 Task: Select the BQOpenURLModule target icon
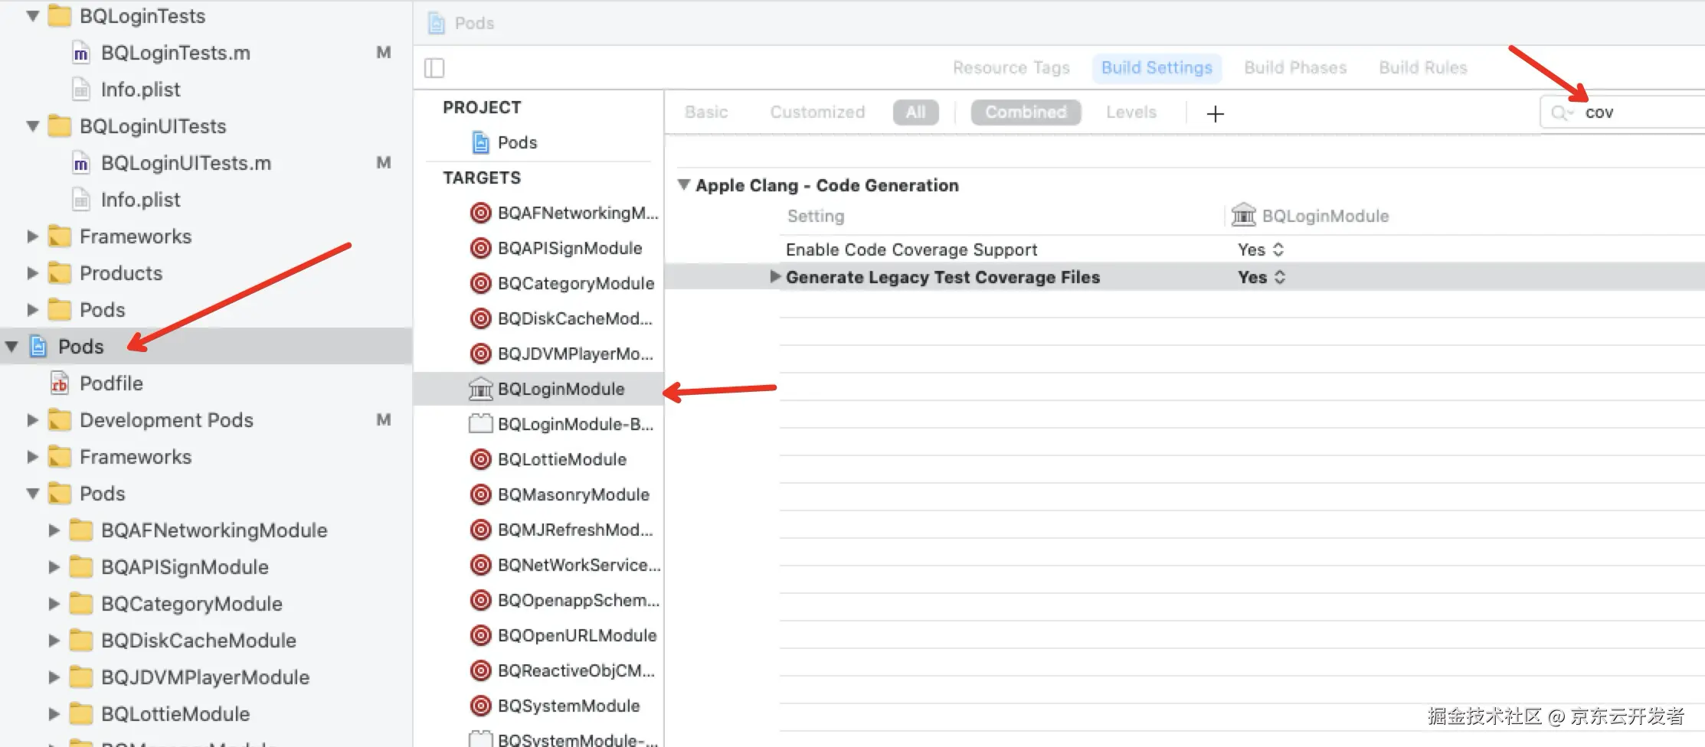point(480,635)
